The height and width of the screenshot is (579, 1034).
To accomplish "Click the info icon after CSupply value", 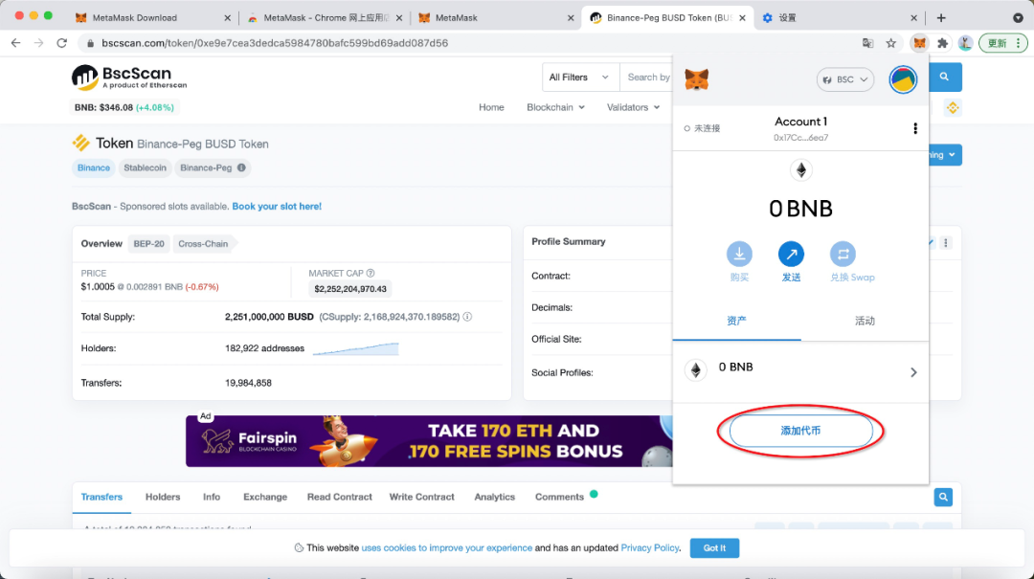I will tap(467, 317).
